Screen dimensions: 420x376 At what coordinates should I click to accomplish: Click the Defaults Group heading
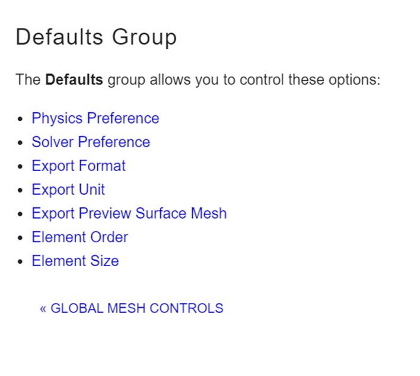coord(96,37)
